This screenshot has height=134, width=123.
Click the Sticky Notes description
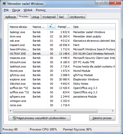click(x=81, y=84)
